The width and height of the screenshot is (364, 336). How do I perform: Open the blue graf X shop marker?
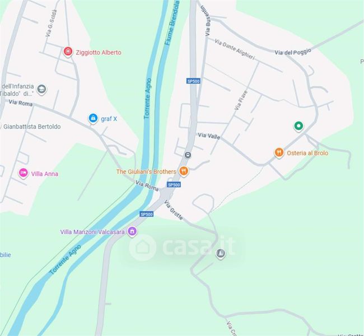pos(93,118)
